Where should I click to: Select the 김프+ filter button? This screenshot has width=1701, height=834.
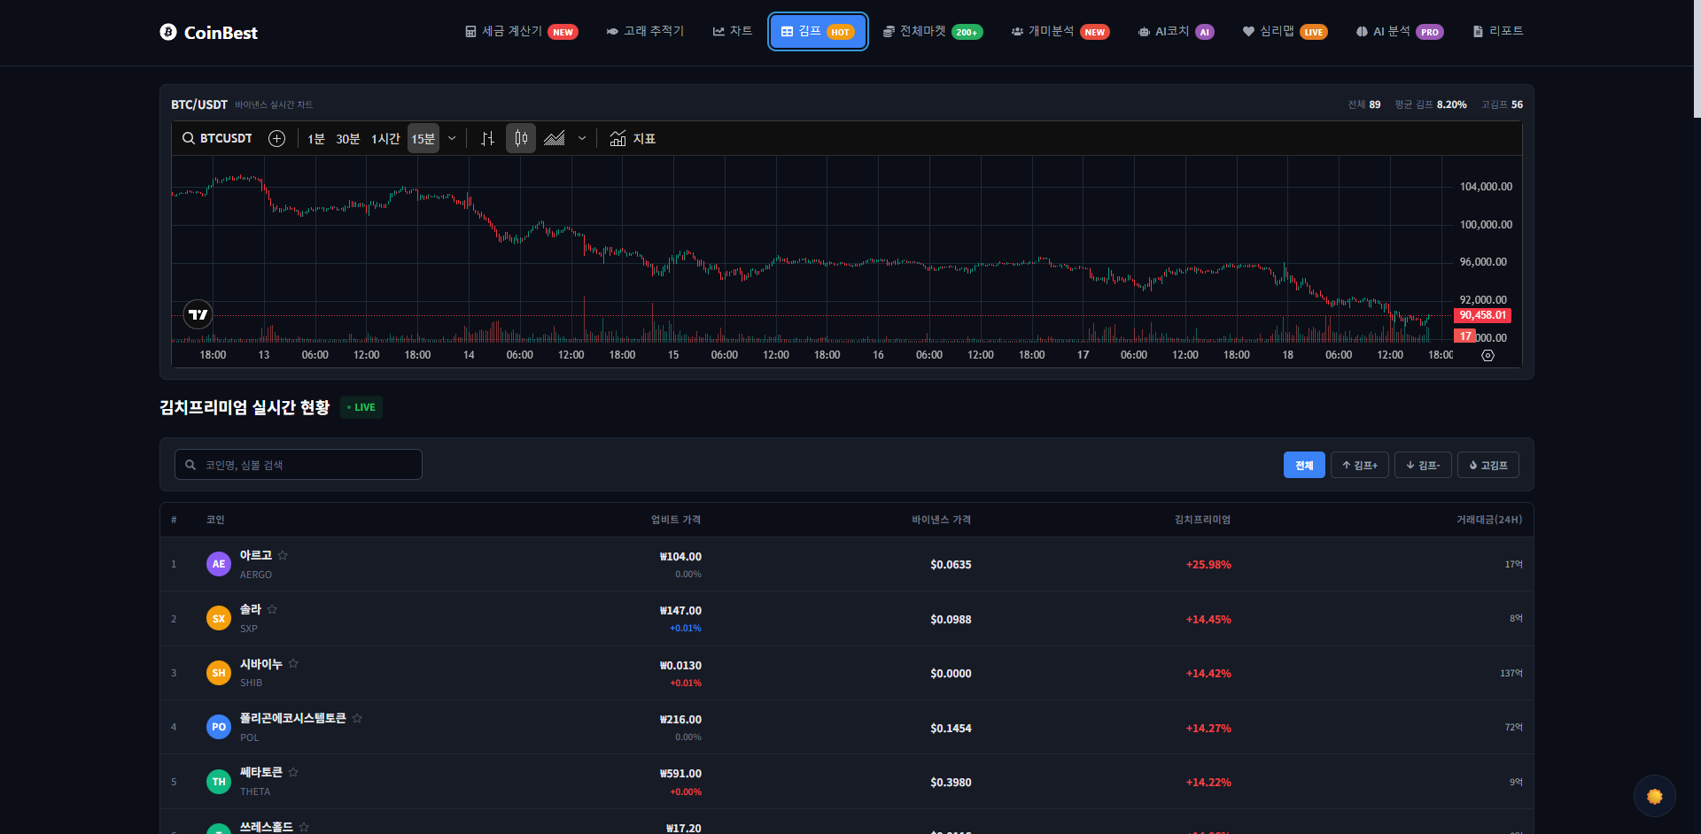[1360, 464]
